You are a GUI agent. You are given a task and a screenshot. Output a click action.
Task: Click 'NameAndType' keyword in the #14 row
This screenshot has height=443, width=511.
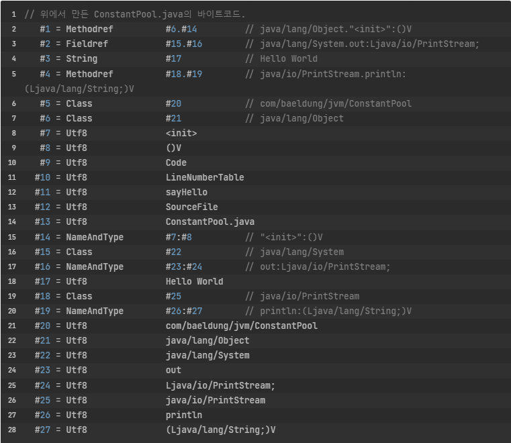tap(95, 237)
